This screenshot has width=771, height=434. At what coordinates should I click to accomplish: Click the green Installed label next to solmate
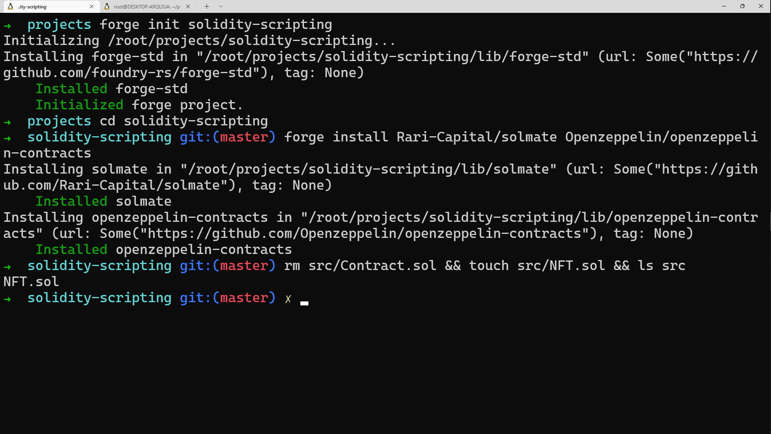click(x=71, y=201)
